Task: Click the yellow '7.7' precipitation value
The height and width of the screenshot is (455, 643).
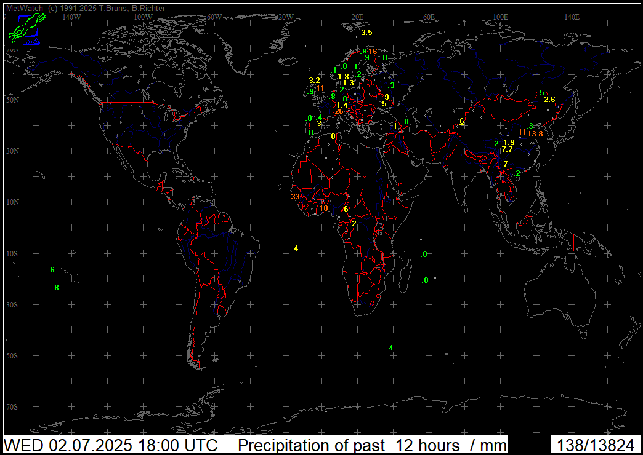Action: 508,149
